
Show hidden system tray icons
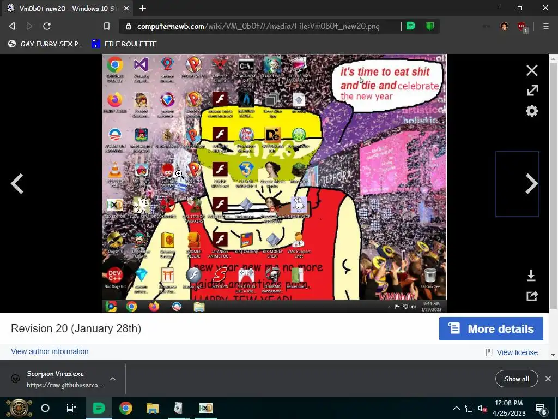point(456,408)
